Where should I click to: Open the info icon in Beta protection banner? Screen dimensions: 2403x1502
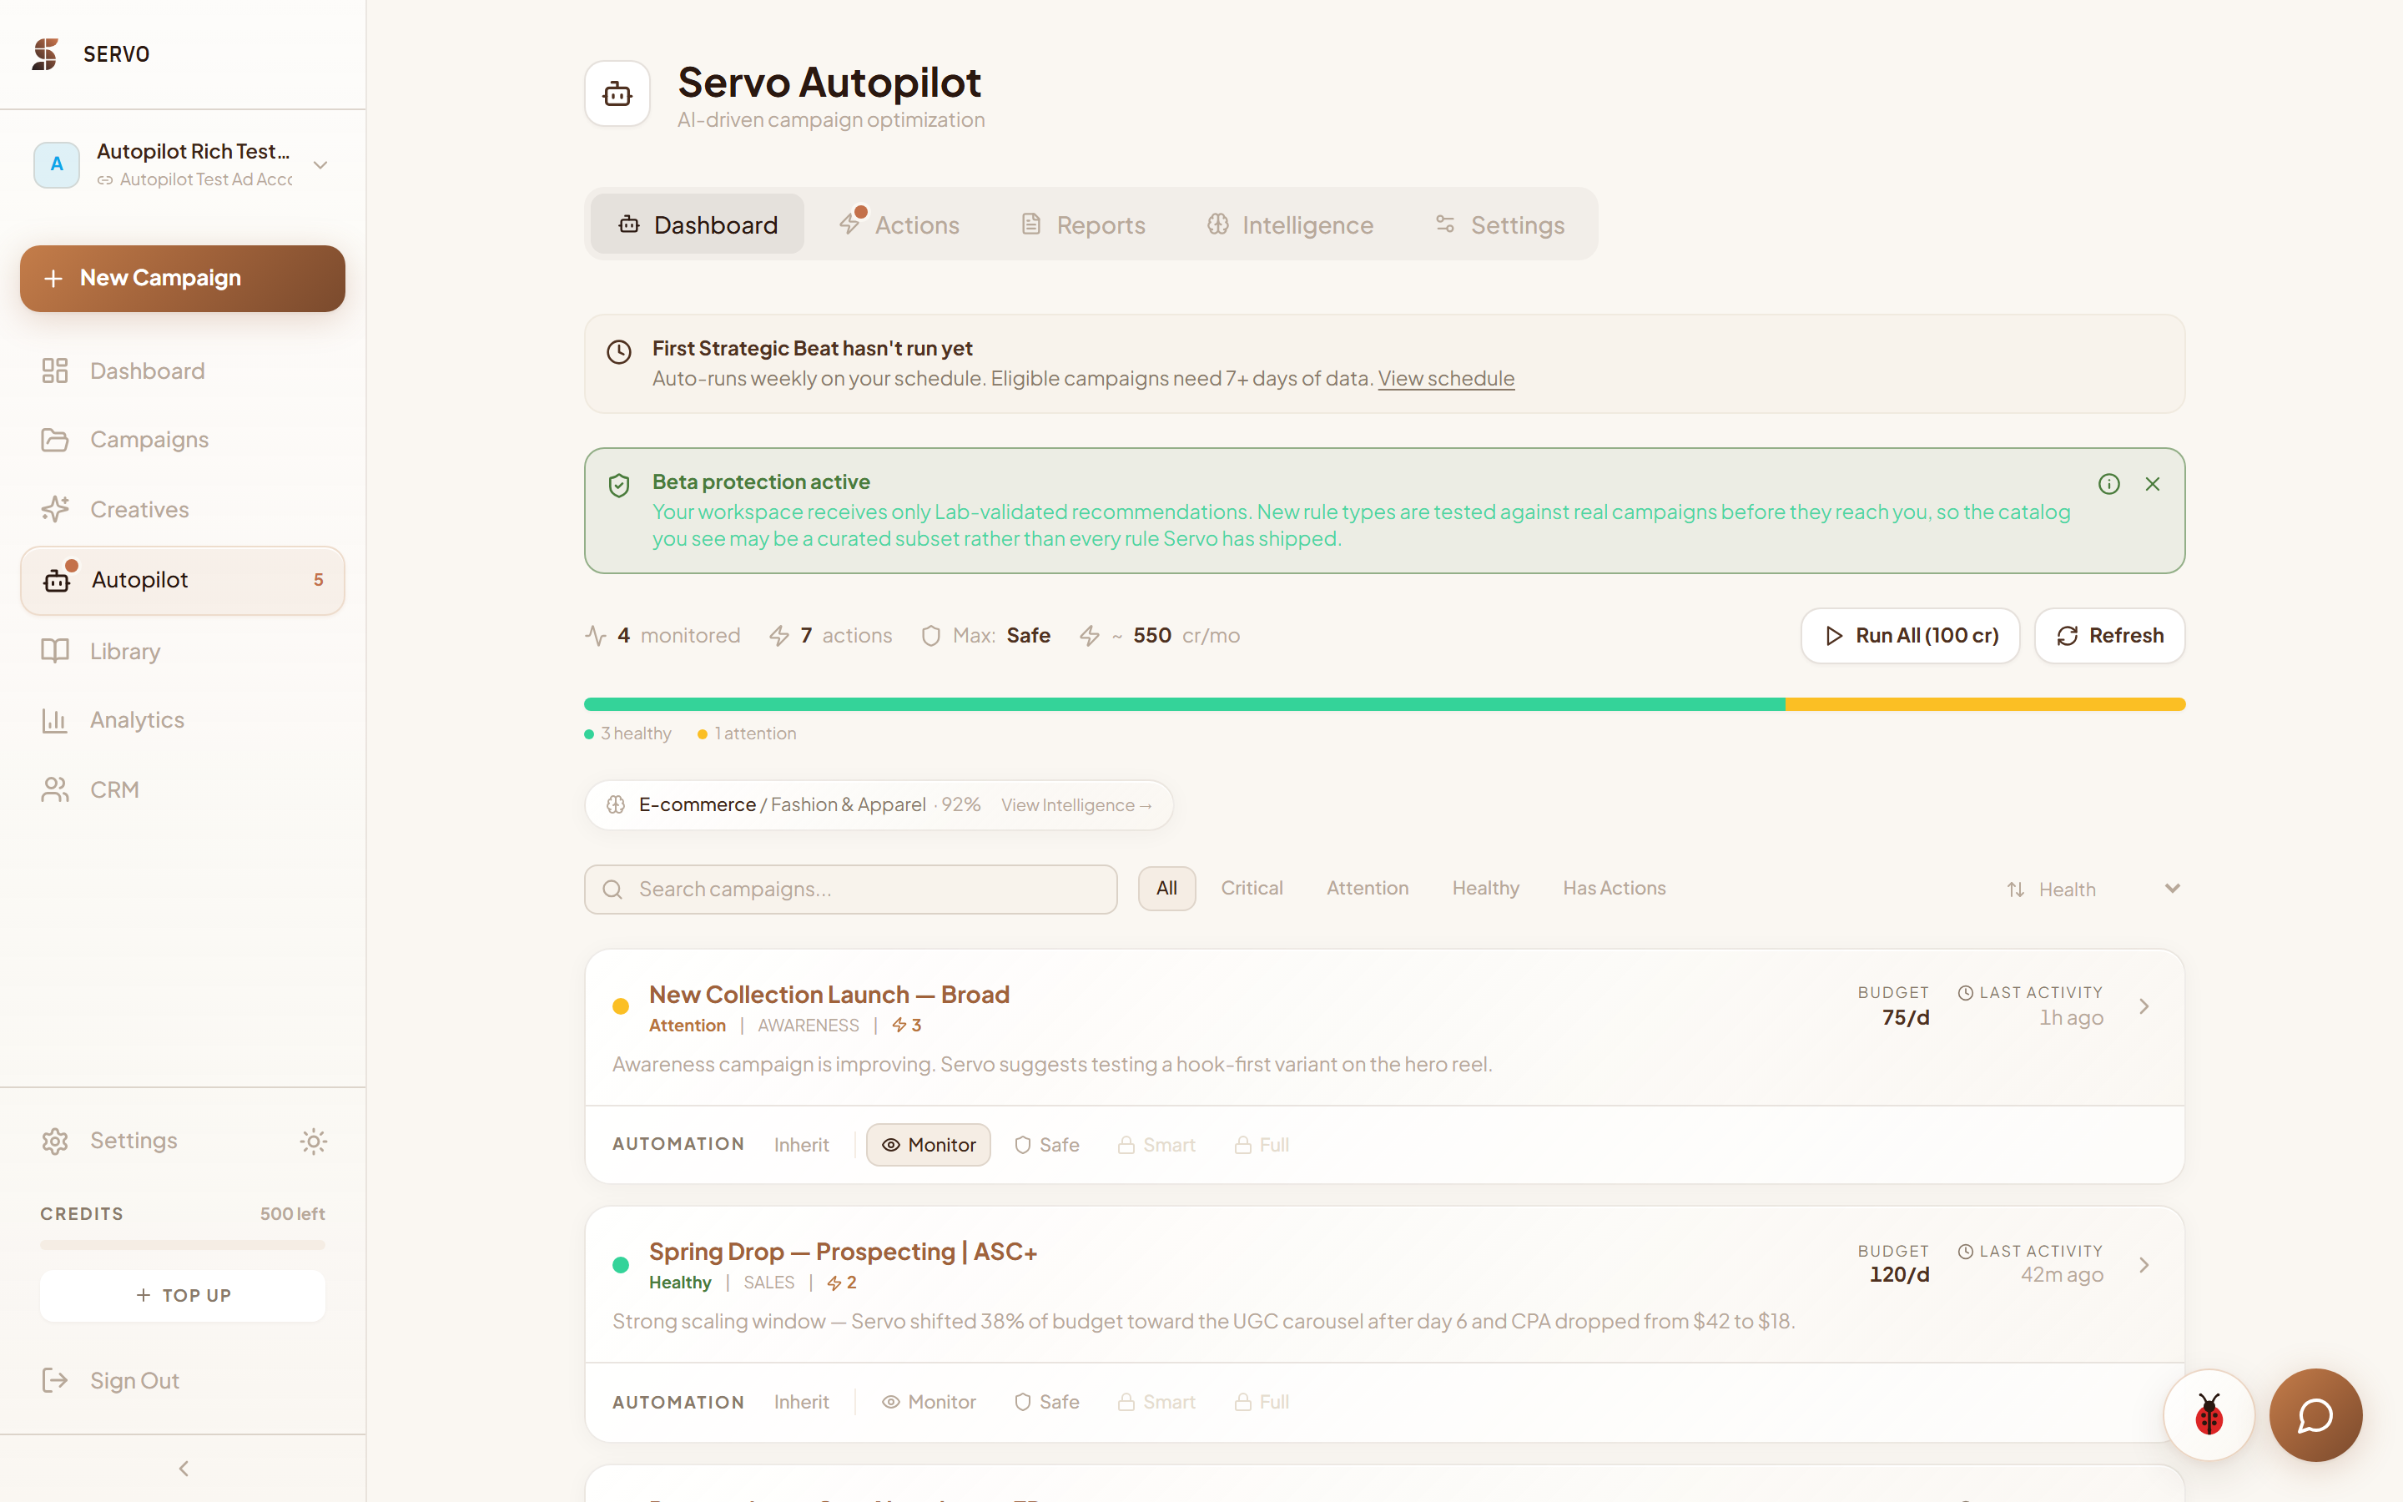click(x=2109, y=484)
